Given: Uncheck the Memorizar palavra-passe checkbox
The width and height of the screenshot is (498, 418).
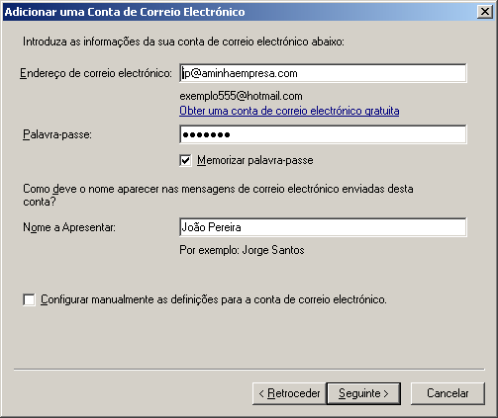Looking at the screenshot, I should click(185, 160).
